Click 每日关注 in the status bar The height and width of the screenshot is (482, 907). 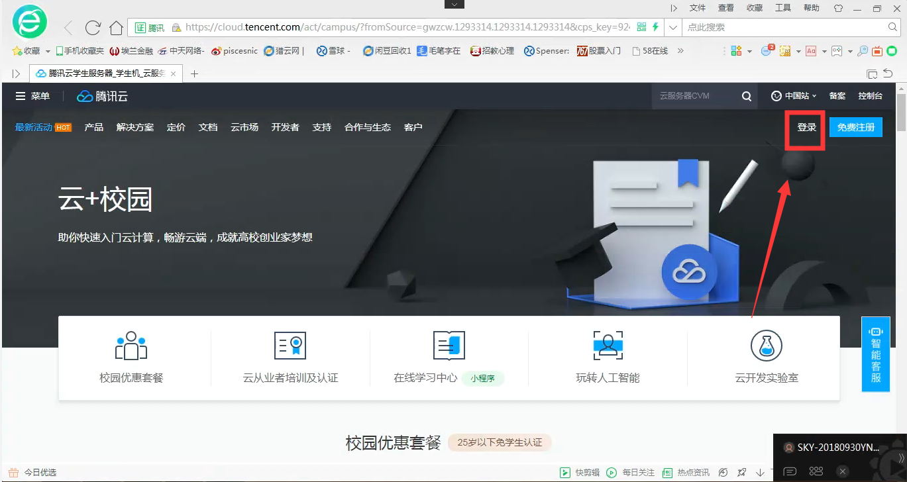630,473
